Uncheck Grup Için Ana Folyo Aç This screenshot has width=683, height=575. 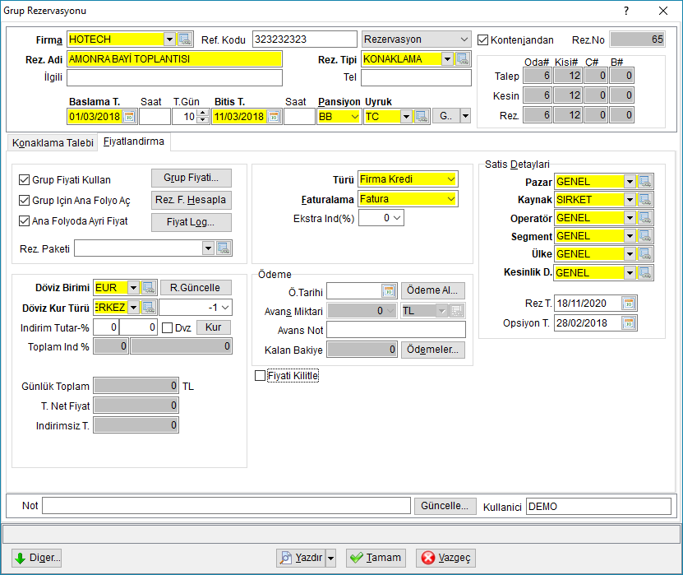coord(24,200)
